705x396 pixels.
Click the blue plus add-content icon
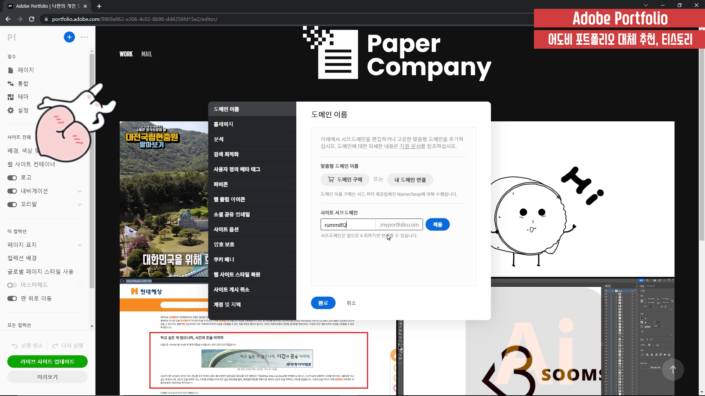69,37
